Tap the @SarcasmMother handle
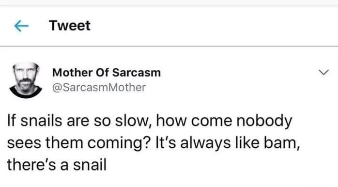 click(x=99, y=87)
